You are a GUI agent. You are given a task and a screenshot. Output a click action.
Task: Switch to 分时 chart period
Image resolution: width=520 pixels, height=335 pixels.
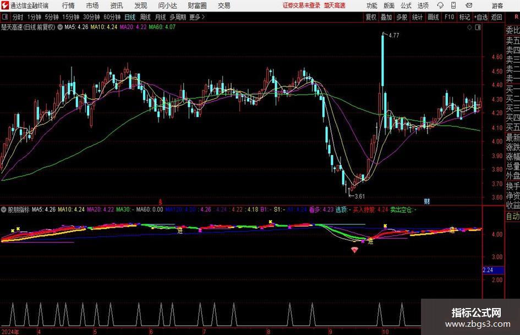pos(18,17)
